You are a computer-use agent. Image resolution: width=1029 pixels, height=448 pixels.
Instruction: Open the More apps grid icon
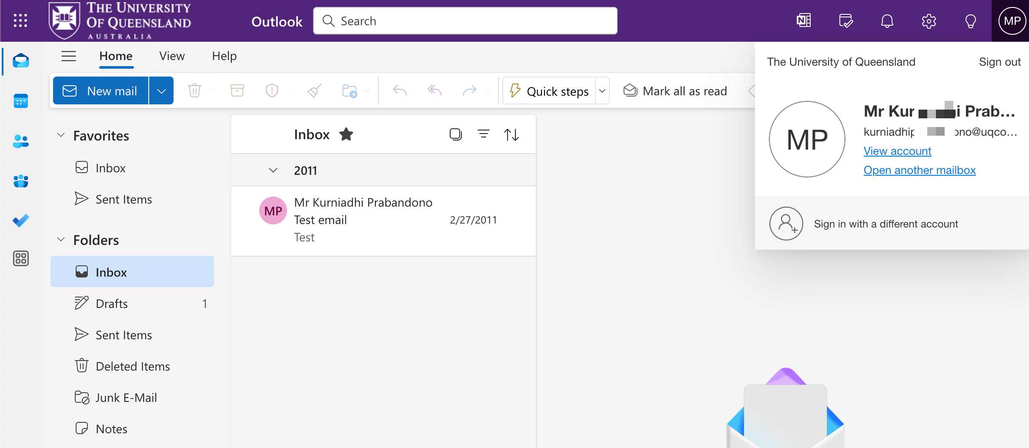[x=21, y=258]
